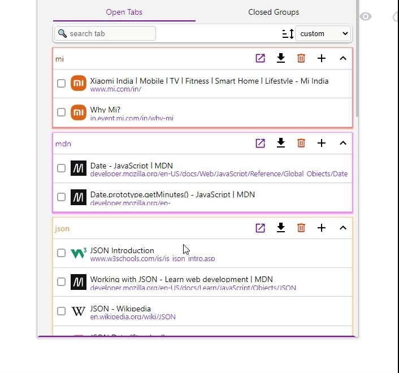Open the custom sort dropdown
Viewport: 399px width, 373px height.
(323, 33)
